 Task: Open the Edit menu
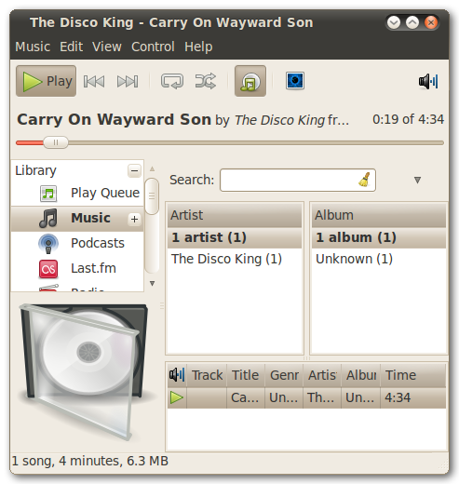[x=72, y=47]
